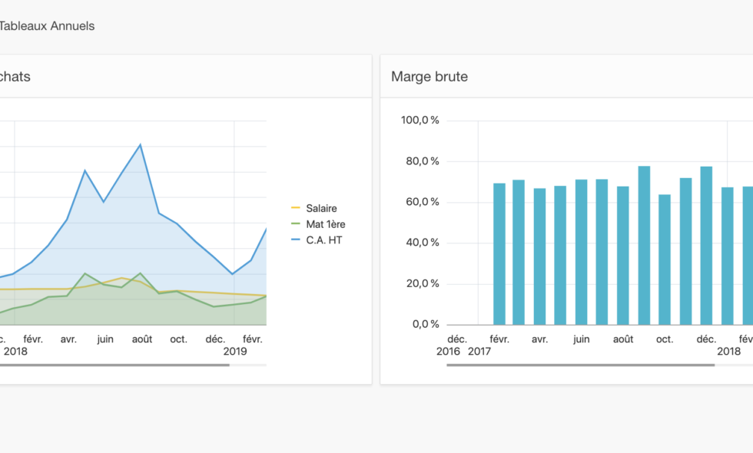The height and width of the screenshot is (453, 753).
Task: Open the Tableaux Annuels heading
Action: click(x=47, y=26)
